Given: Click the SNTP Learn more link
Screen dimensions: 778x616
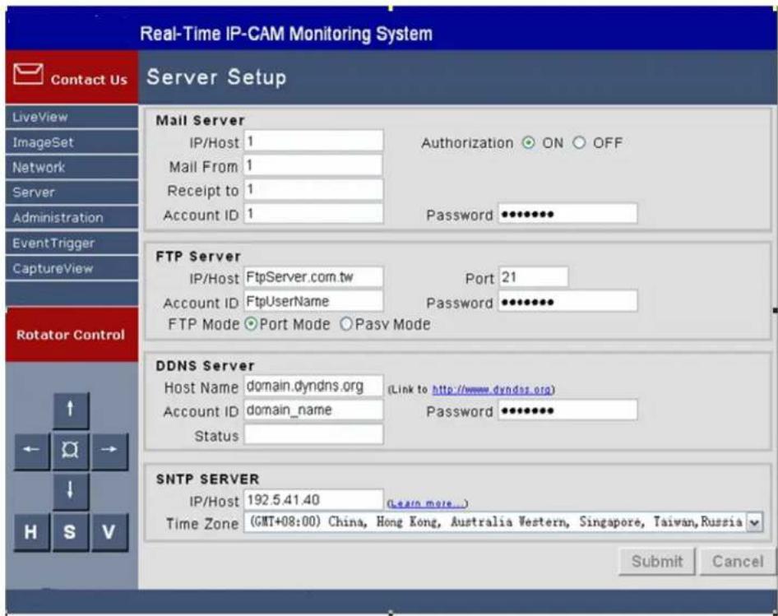Looking at the screenshot, I should (x=427, y=504).
